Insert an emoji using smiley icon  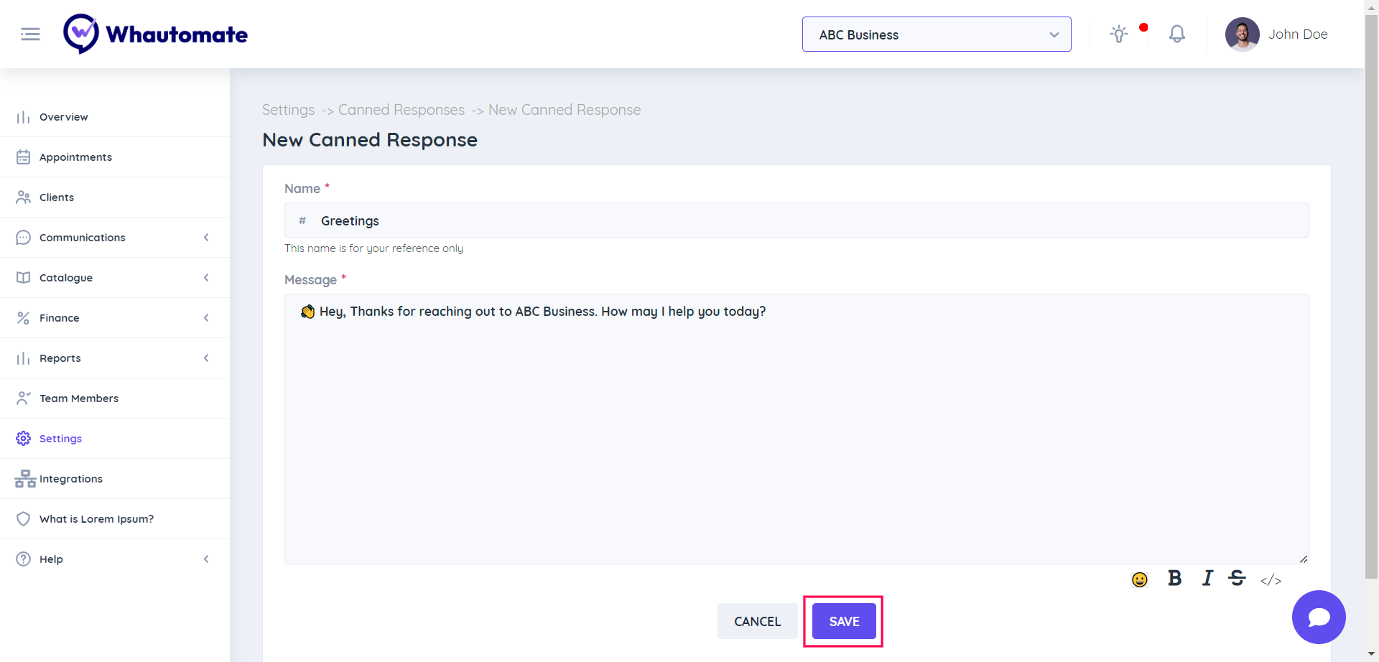coord(1139,579)
